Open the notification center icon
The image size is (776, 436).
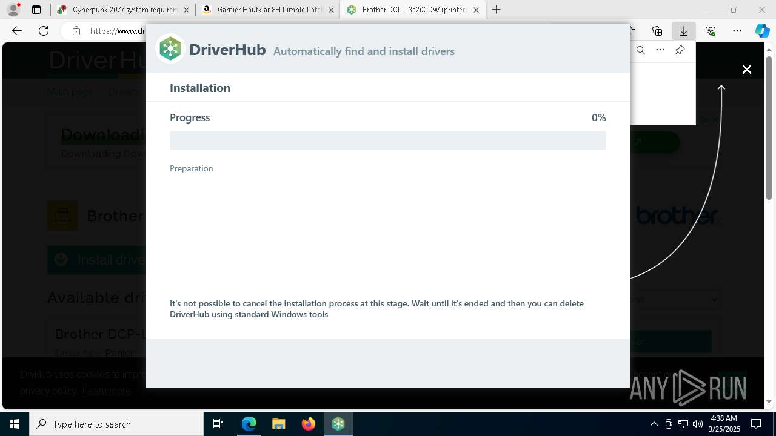pos(757,424)
